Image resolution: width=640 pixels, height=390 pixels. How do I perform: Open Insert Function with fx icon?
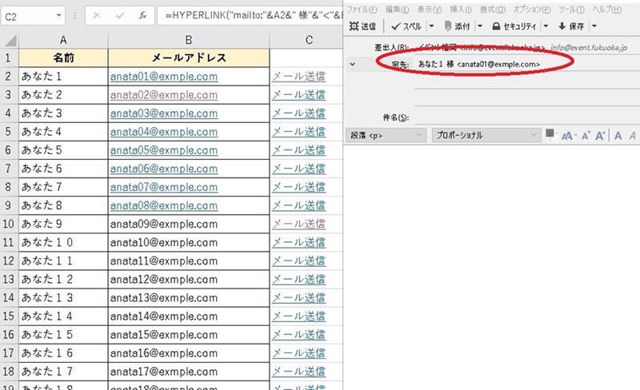pyautogui.click(x=142, y=15)
